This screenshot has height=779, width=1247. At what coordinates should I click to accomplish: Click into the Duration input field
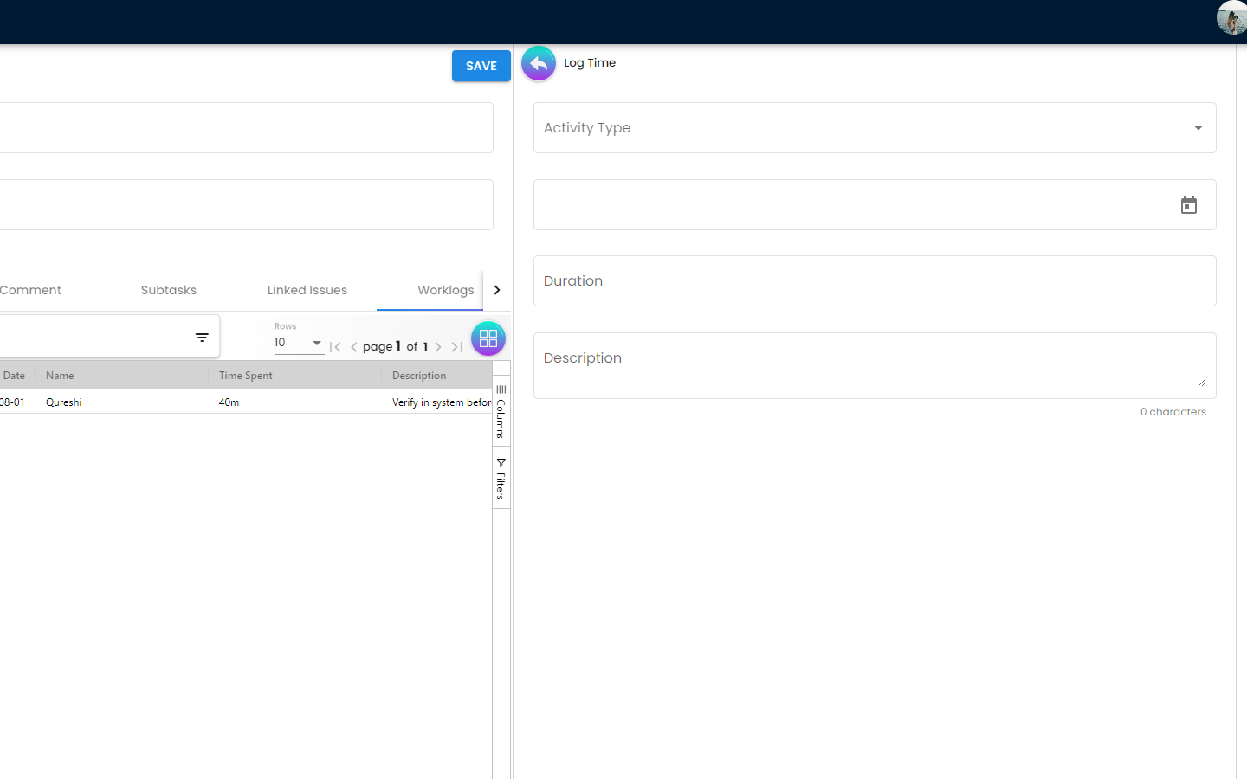point(874,281)
